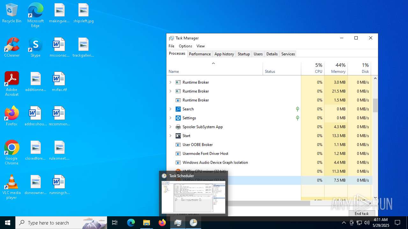Select the Firefox desktop shortcut

[12, 116]
